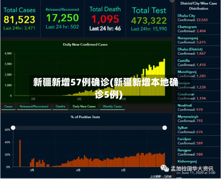
Task: Click the range slider track bar
Action: tap(89, 128)
